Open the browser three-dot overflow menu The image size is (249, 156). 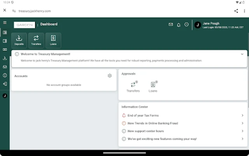(244, 11)
